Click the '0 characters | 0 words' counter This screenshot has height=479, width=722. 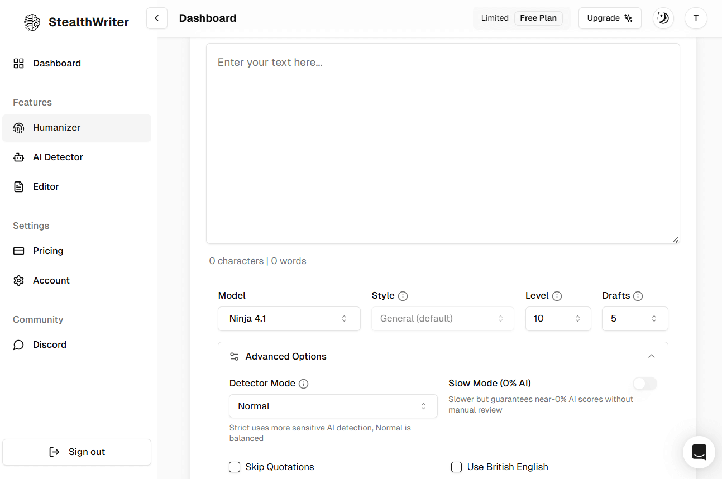[x=257, y=261]
